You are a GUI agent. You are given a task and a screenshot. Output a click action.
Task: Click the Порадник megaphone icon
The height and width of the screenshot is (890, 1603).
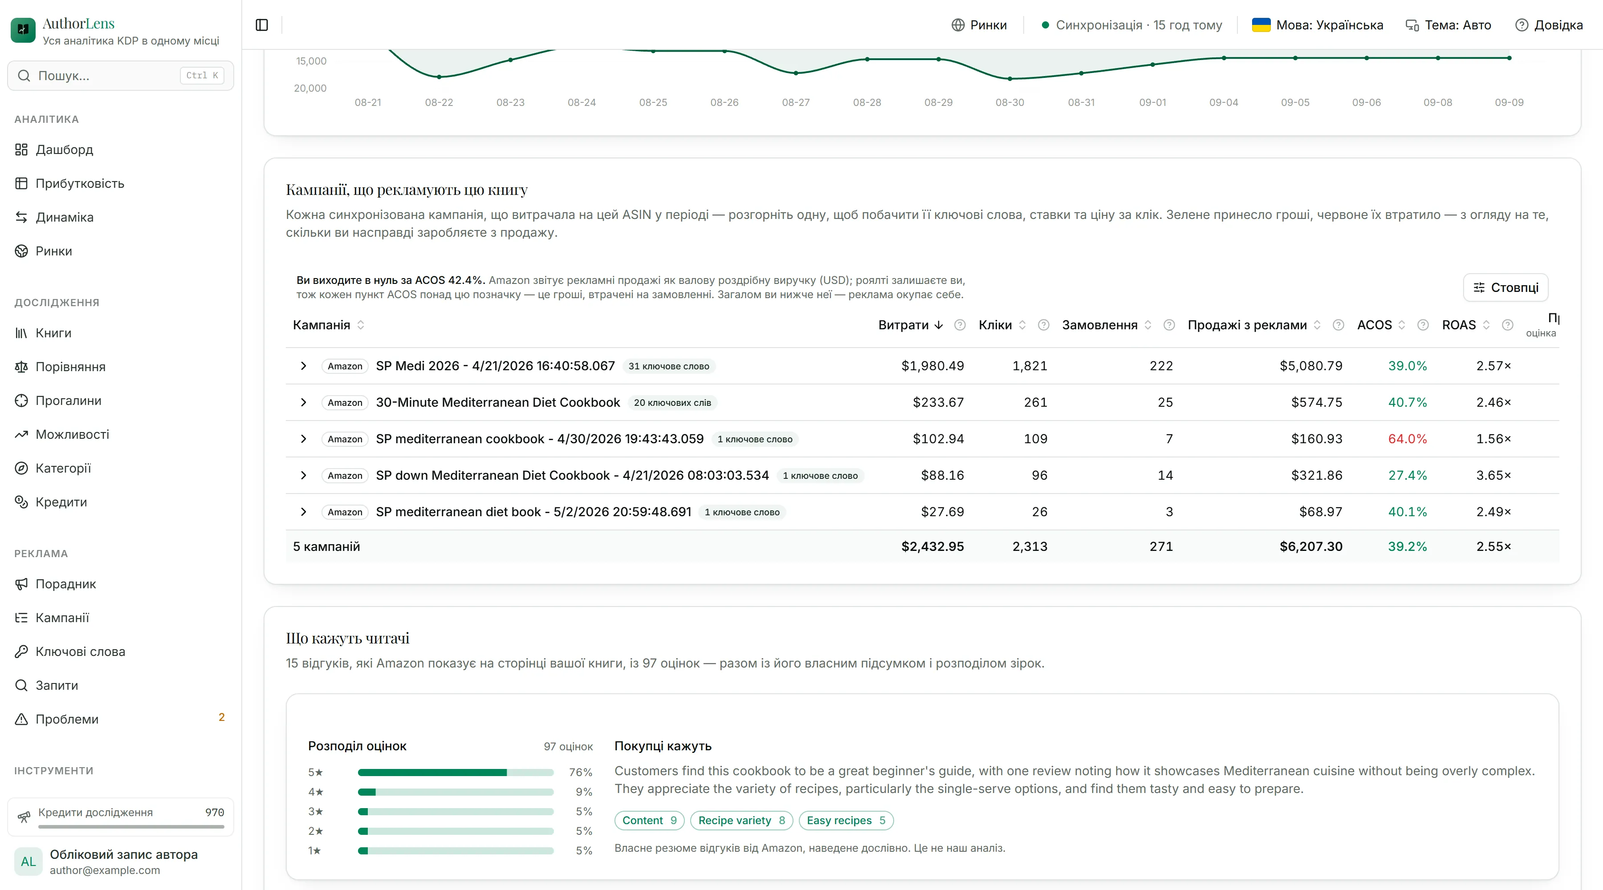click(22, 584)
